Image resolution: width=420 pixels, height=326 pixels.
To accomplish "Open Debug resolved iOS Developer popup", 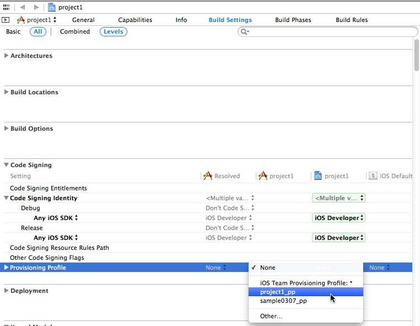I will [229, 218].
